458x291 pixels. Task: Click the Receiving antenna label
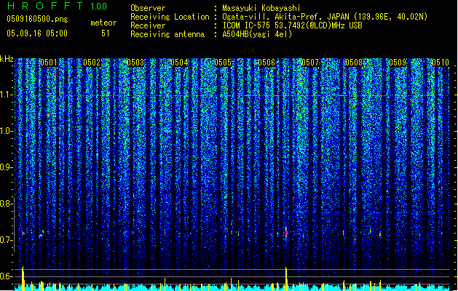pyautogui.click(x=167, y=34)
